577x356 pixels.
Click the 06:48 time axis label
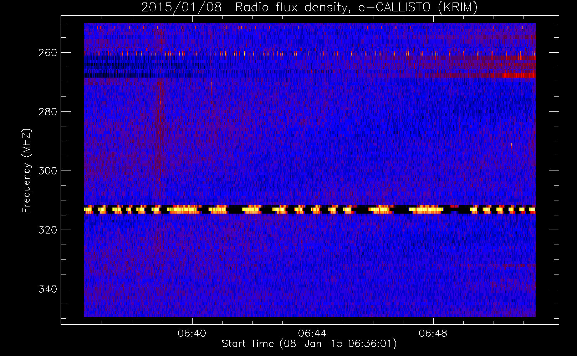click(x=433, y=334)
